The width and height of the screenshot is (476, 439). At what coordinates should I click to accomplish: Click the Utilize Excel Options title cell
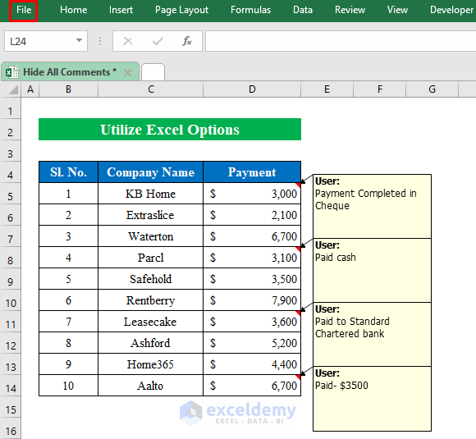pyautogui.click(x=170, y=130)
